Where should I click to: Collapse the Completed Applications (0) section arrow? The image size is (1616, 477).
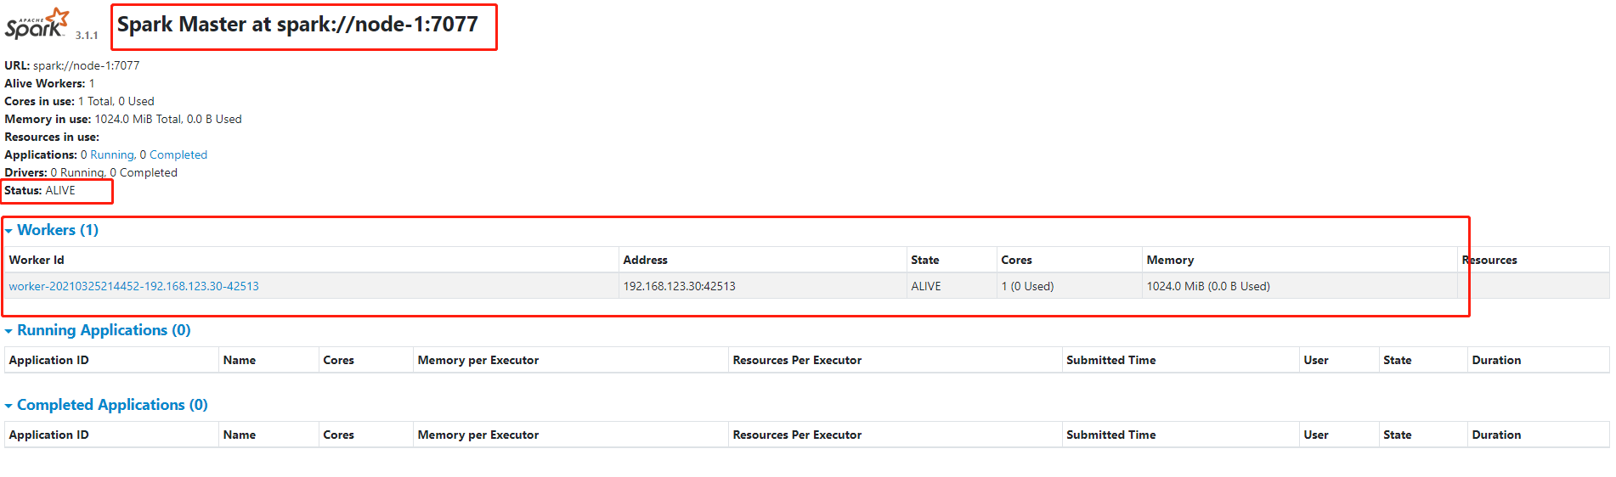(x=8, y=406)
